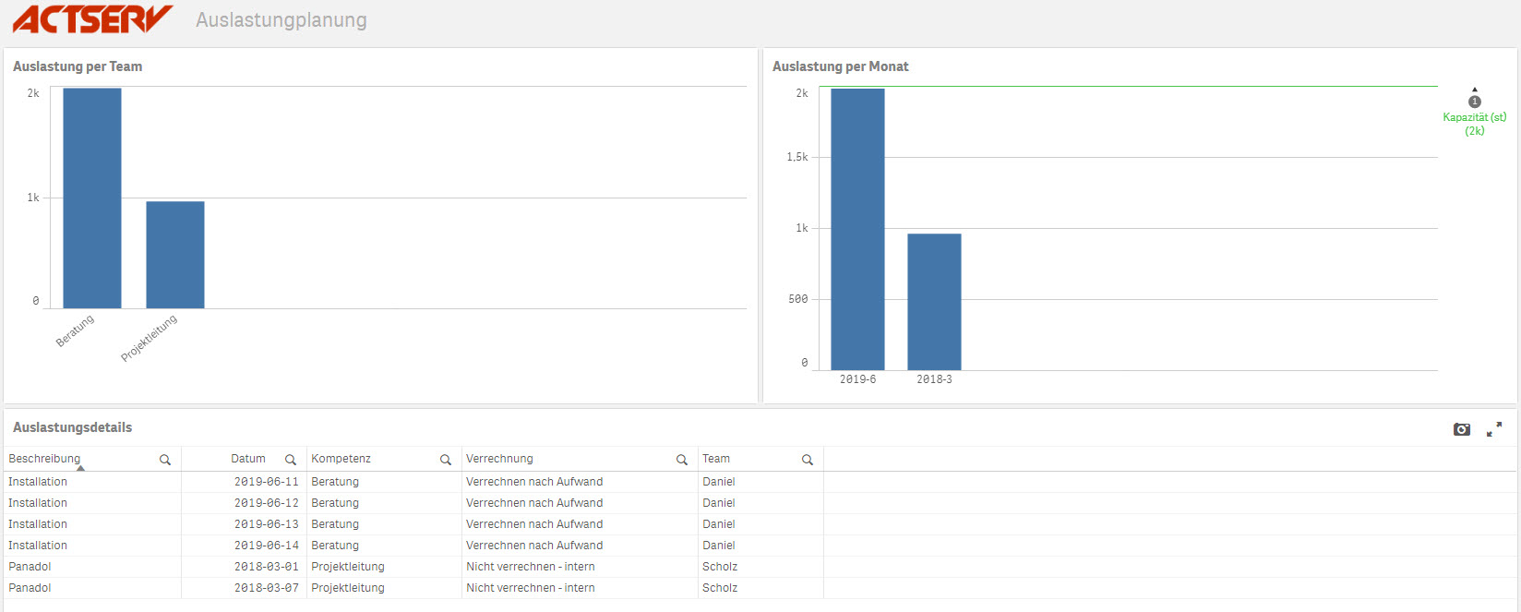Screen dimensions: 1521x612
Task: Select the Beratung bar in team chart
Action: [x=92, y=198]
